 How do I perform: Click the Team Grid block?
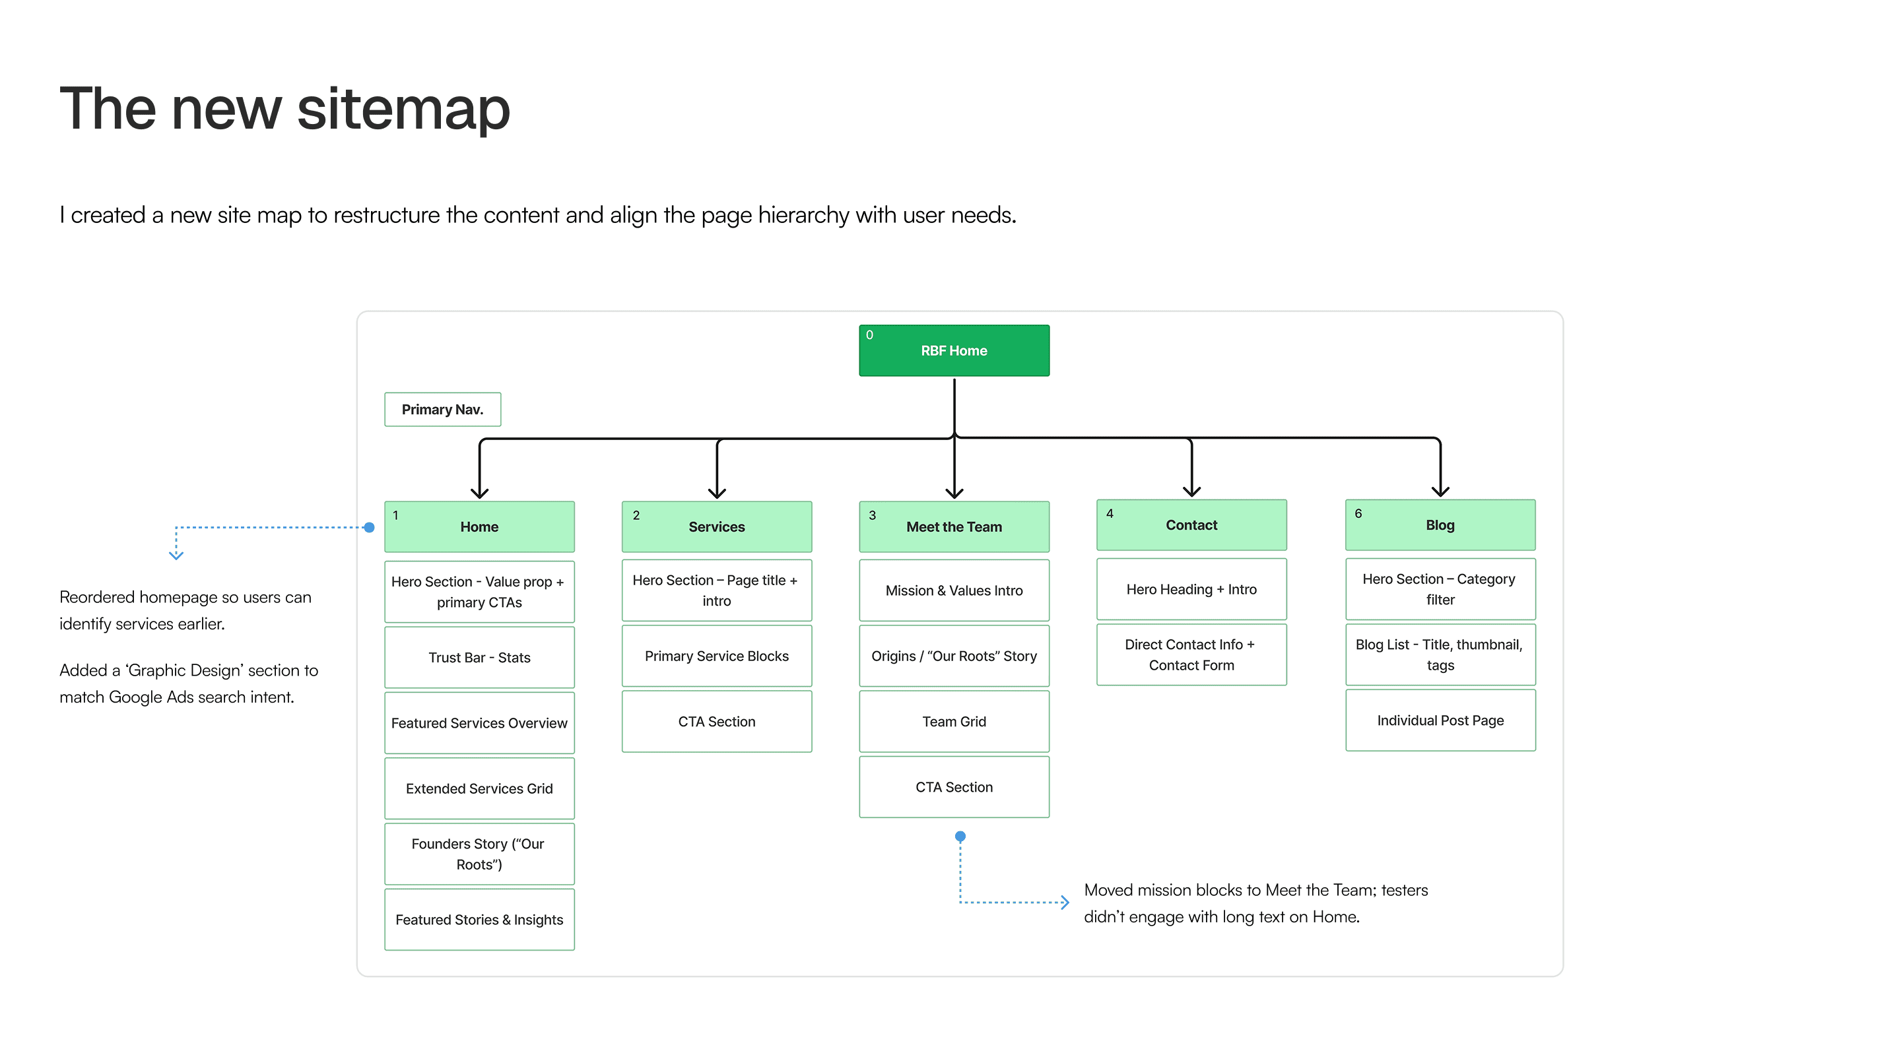pyautogui.click(x=953, y=722)
